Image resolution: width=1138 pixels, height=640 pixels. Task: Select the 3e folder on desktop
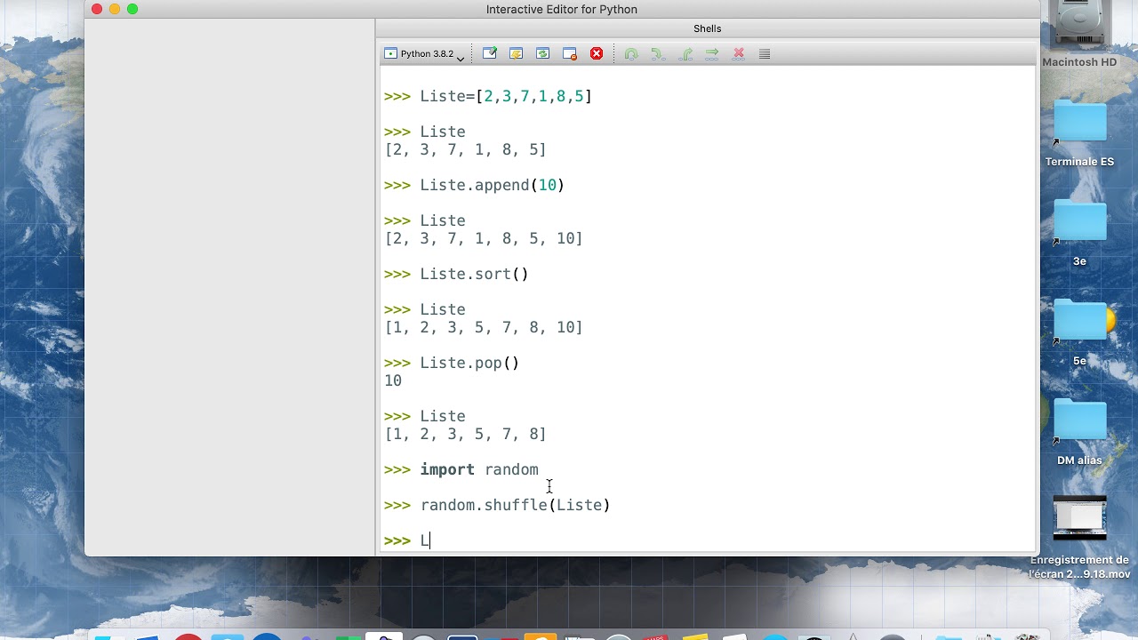pos(1079,233)
